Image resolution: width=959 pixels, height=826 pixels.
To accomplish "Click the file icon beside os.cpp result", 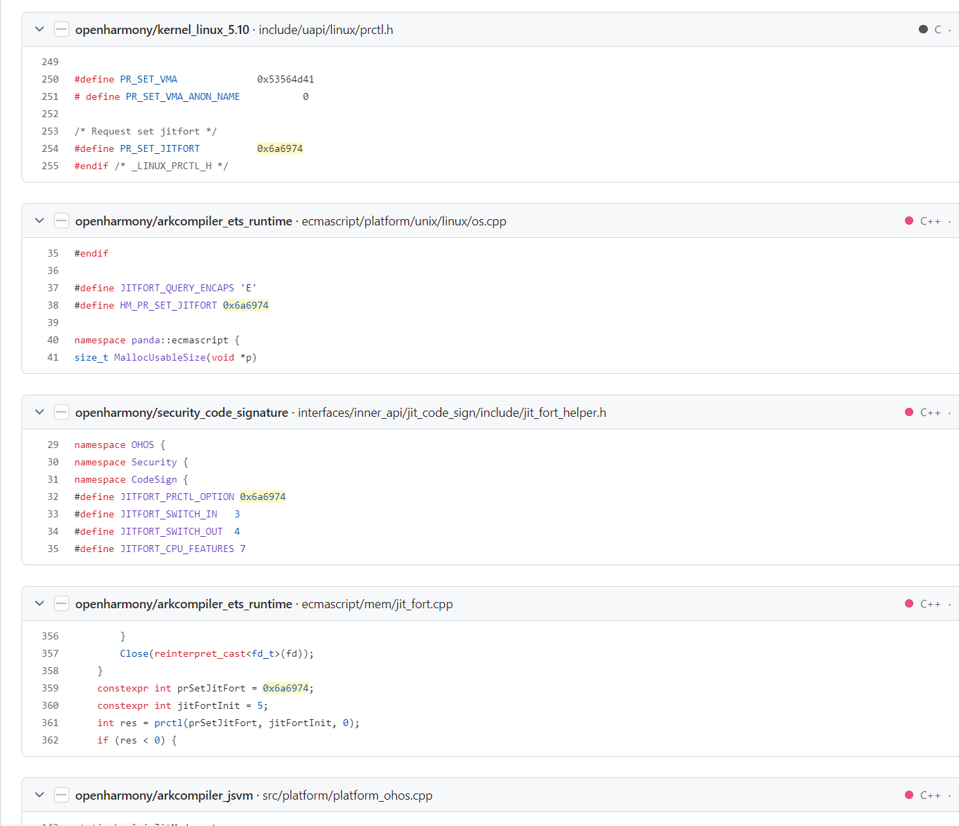I will click(x=62, y=221).
